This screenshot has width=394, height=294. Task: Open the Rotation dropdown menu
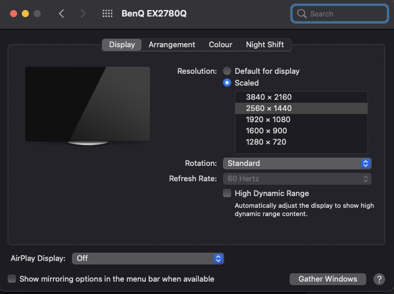(x=297, y=163)
